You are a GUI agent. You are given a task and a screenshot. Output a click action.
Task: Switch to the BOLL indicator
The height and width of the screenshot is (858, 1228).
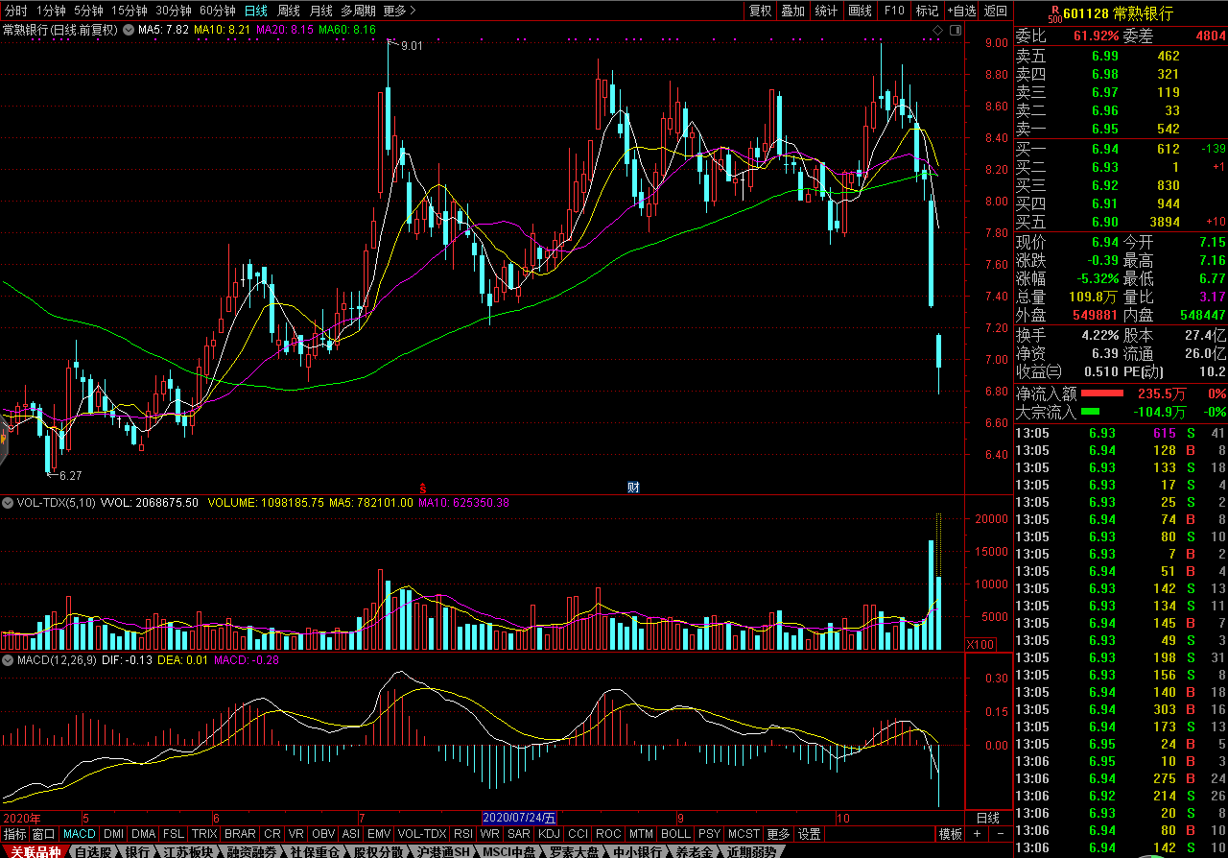675,834
